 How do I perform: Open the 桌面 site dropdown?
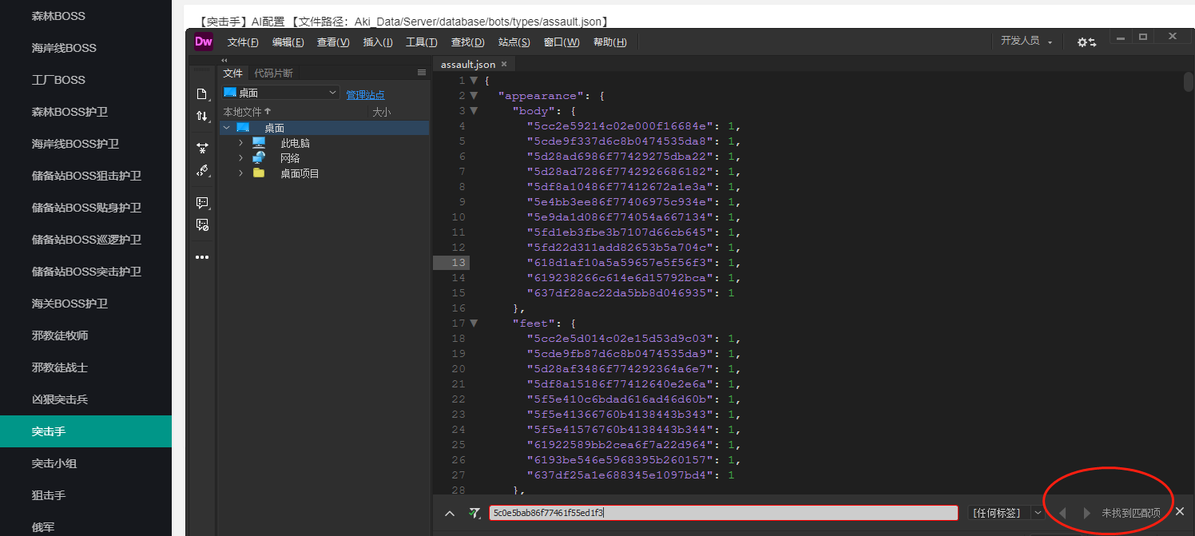pos(281,93)
